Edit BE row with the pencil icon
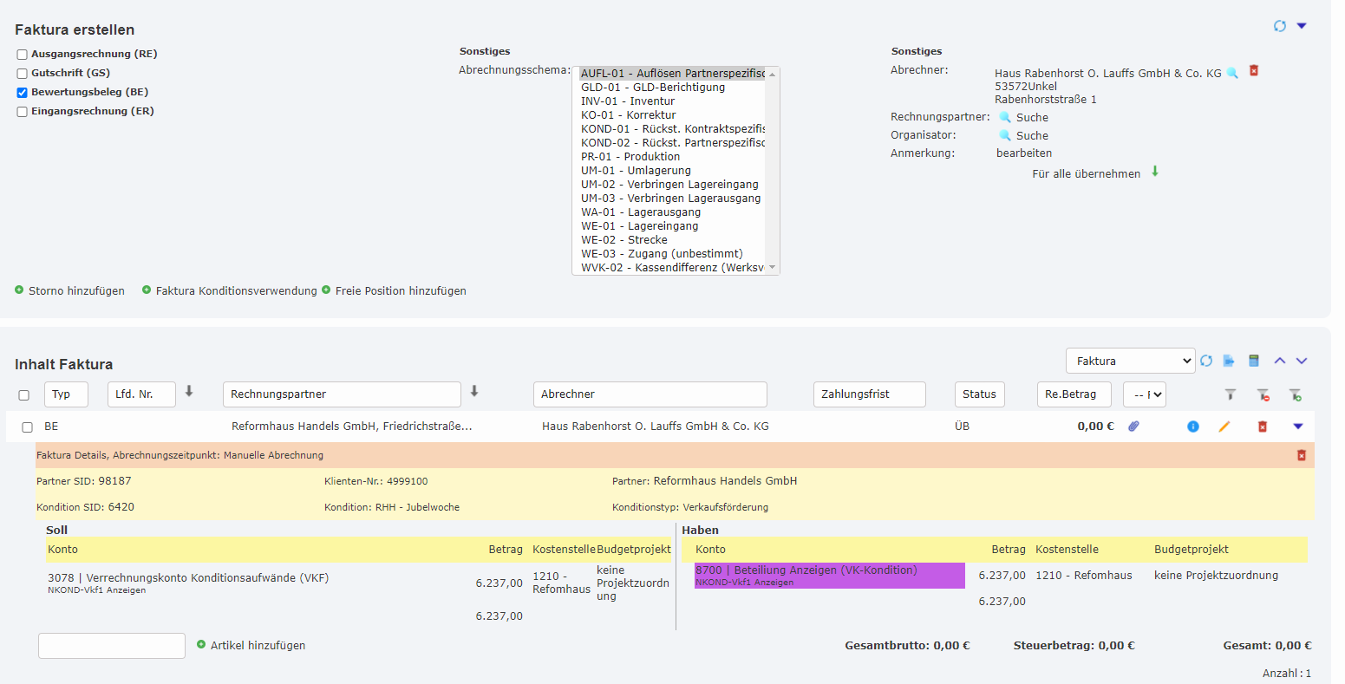This screenshot has height=684, width=1345. pyautogui.click(x=1224, y=427)
